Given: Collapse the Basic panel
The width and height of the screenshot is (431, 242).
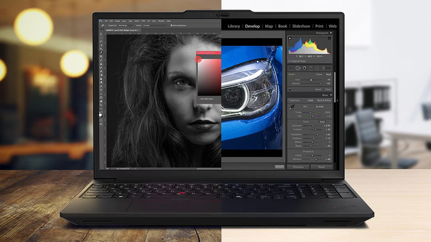Looking at the screenshot, I should (x=331, y=95).
